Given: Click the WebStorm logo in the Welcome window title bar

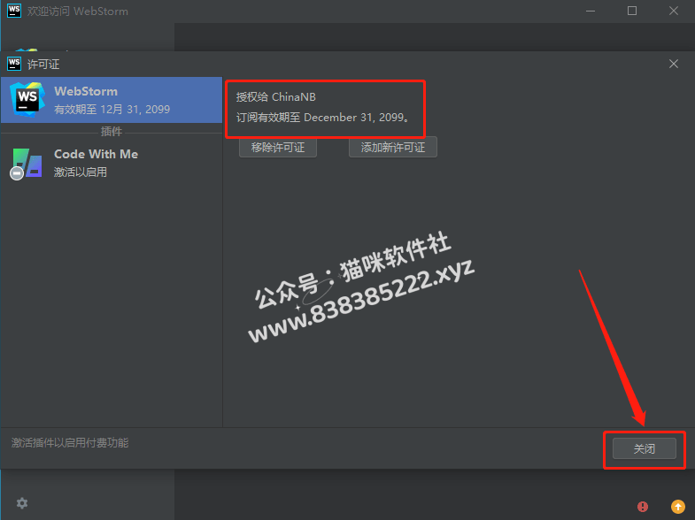Looking at the screenshot, I should (14, 11).
